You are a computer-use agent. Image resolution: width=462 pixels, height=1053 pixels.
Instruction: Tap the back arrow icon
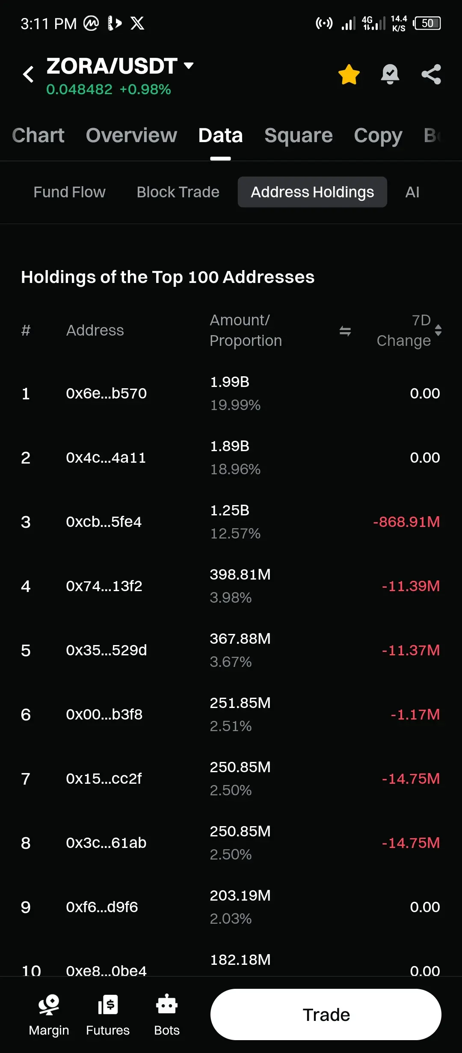pyautogui.click(x=28, y=74)
